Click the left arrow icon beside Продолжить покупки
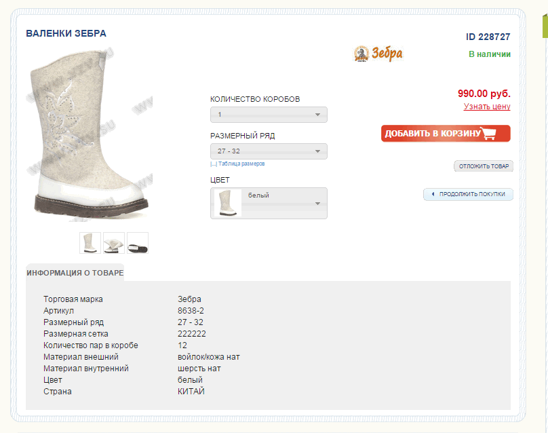 pos(433,194)
